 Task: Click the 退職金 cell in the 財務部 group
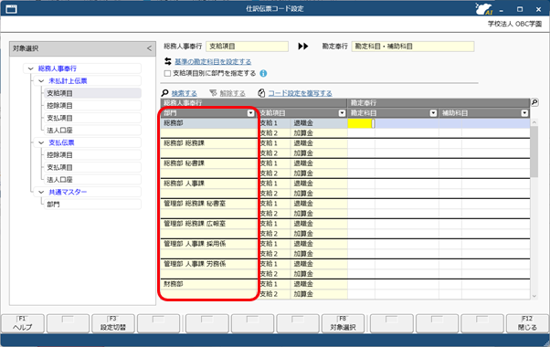[x=319, y=284]
